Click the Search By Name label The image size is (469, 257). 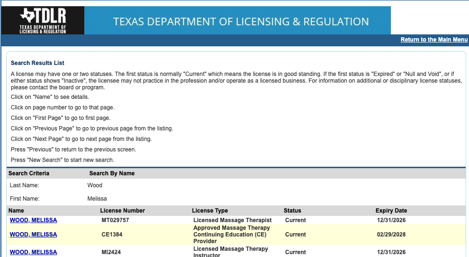[112, 173]
